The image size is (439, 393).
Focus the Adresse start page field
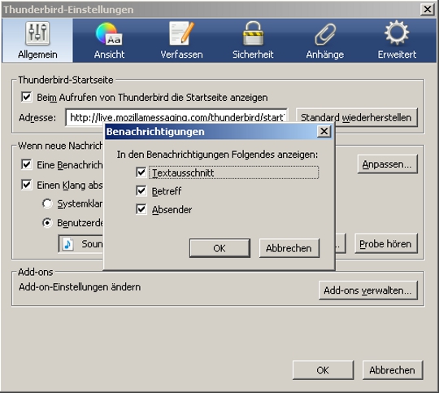coord(176,117)
